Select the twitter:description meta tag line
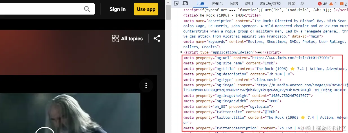Image resolution: width=348 pixels, height=133 pixels. (x=244, y=128)
